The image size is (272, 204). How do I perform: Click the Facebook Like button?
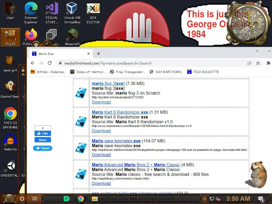[x=43, y=133]
